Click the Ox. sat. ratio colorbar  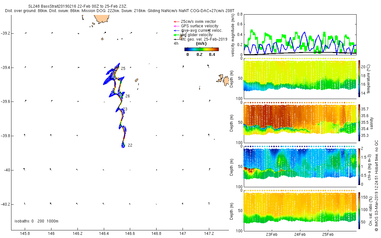point(359,210)
